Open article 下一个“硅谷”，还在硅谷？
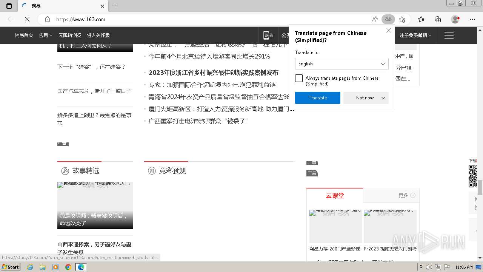 pos(91,67)
